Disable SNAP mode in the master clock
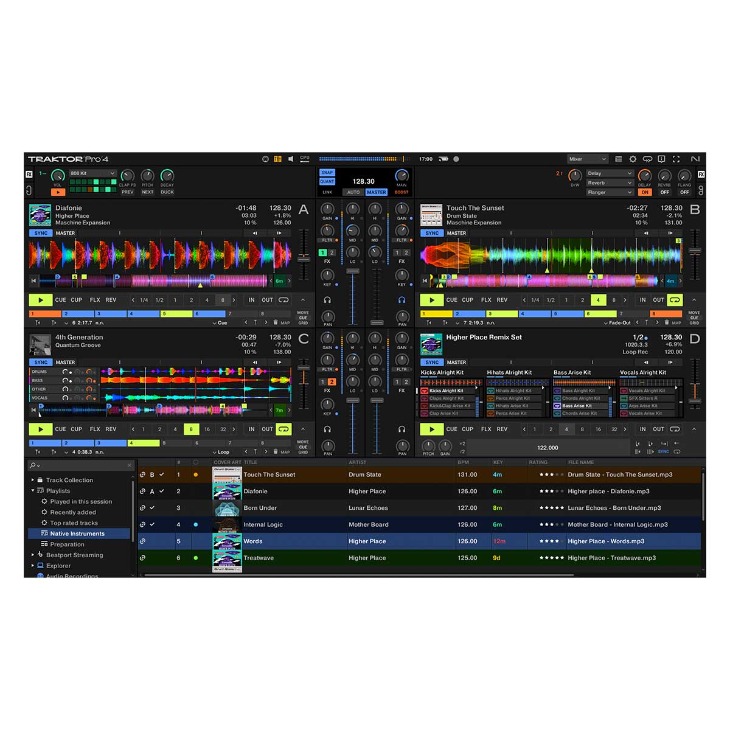Screen dimensions: 730x730 327,172
